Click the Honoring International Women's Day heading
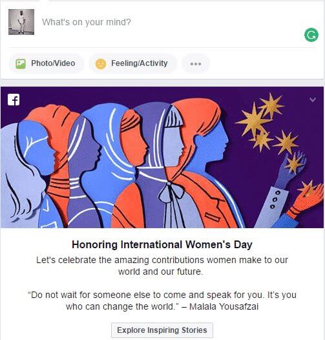Viewport: 325px width, 340px height. 162,244
